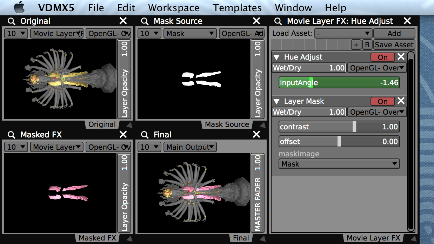This screenshot has height=244, width=434.
Task: Close the Final preview panel
Action: click(x=256, y=135)
